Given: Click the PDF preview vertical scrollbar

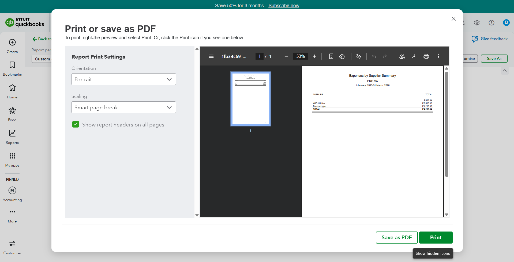Looking at the screenshot, I should [447, 124].
